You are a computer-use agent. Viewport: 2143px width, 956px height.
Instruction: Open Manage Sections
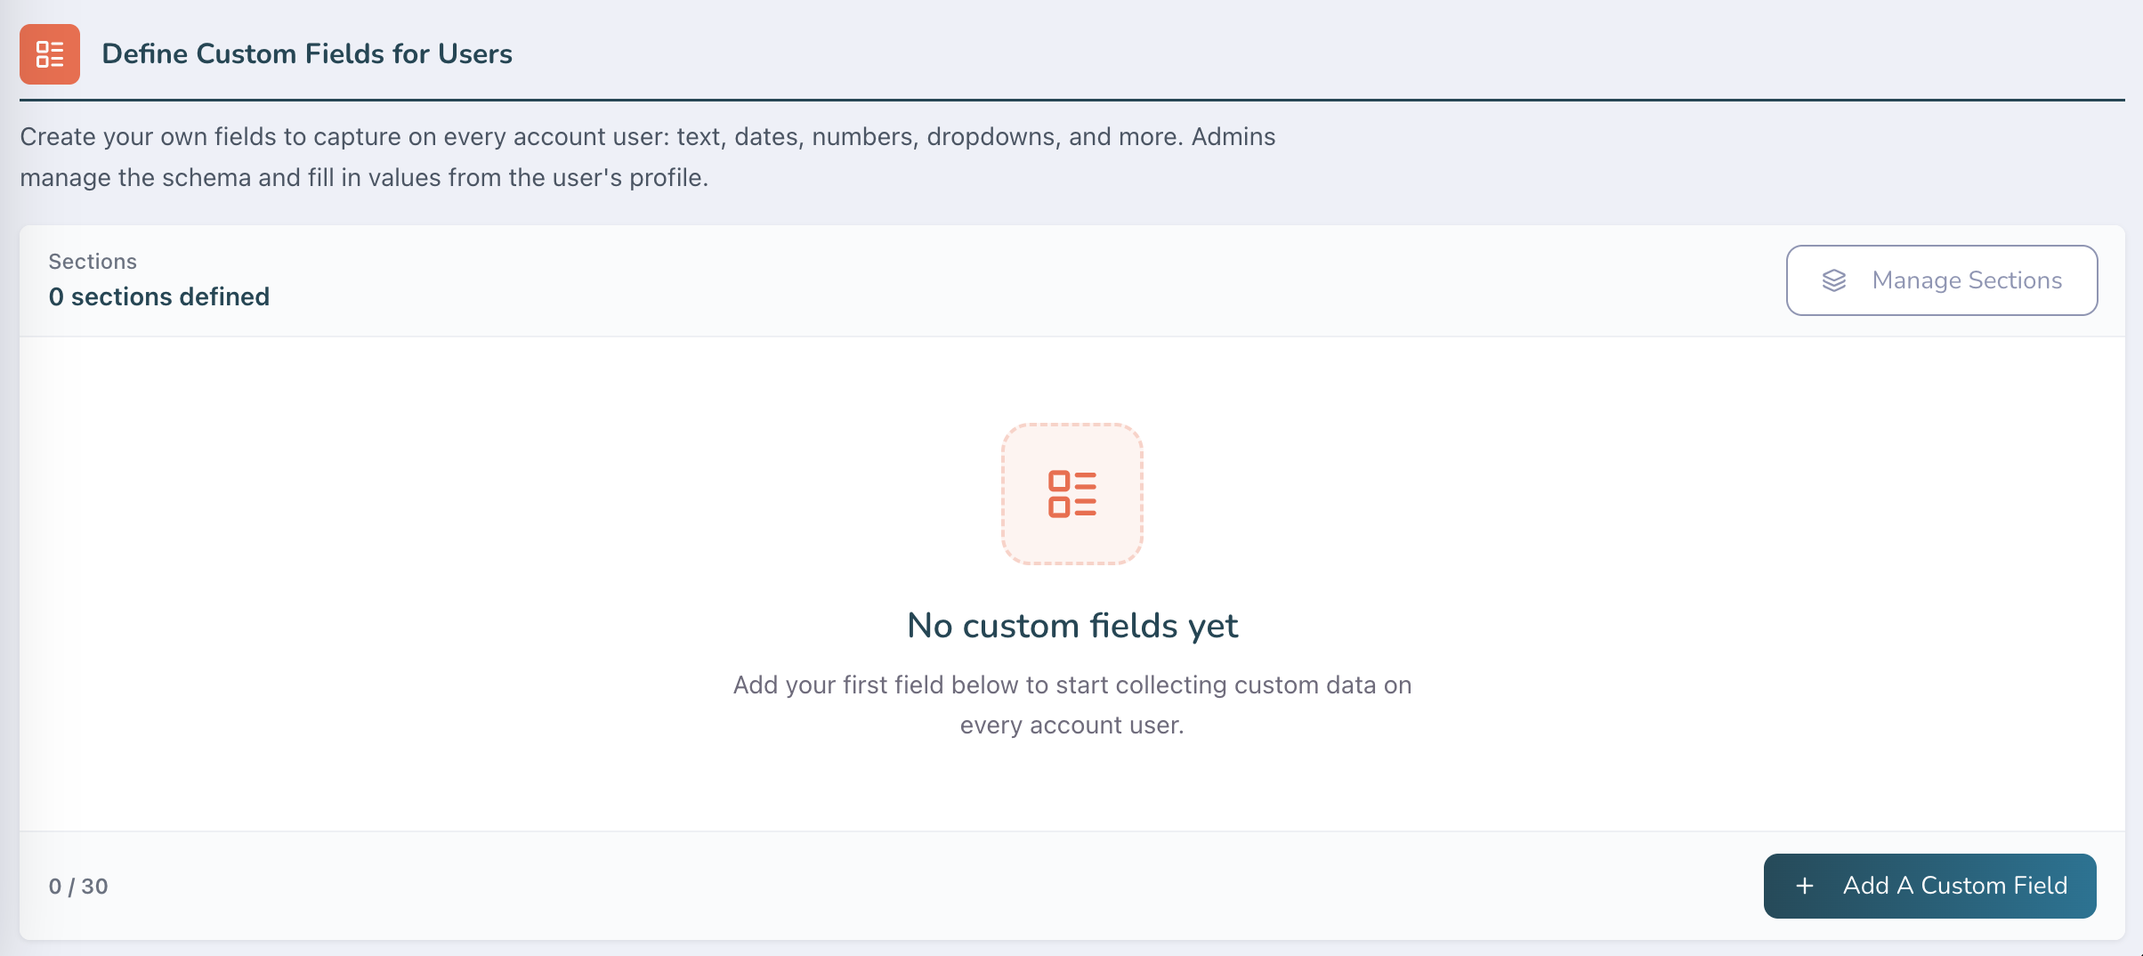point(1942,280)
